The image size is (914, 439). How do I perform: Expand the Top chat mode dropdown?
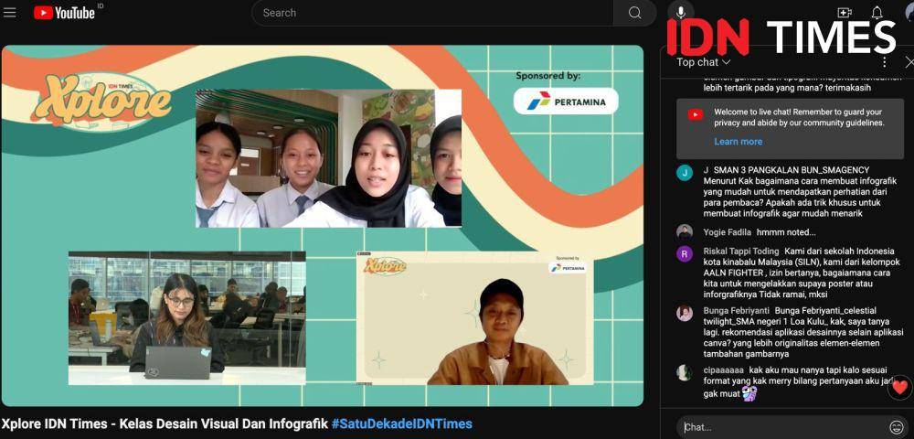704,62
